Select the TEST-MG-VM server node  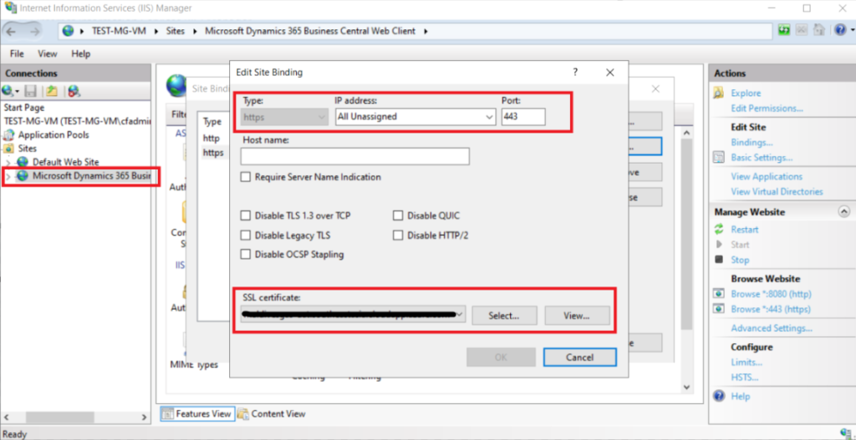point(76,121)
